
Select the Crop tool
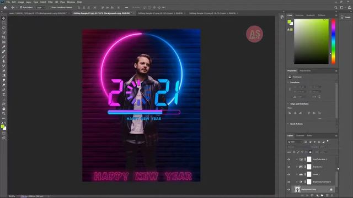4,37
